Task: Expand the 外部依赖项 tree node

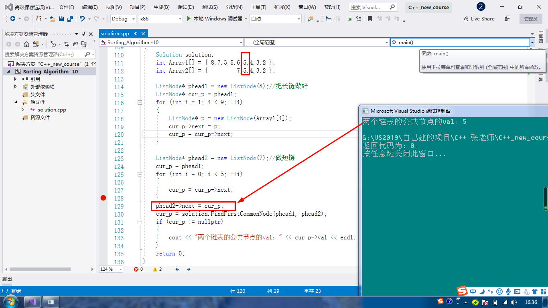Action: coord(16,87)
